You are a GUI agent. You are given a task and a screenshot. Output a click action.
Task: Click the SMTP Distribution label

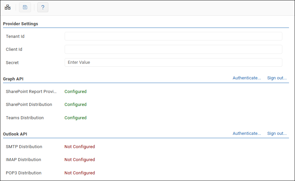click(24, 147)
